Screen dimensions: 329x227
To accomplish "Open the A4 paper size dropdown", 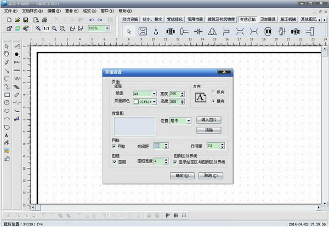I will [154, 94].
